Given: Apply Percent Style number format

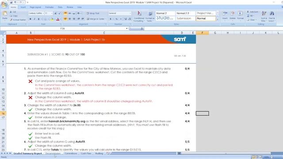Looking at the screenshot, I should click(x=116, y=19).
